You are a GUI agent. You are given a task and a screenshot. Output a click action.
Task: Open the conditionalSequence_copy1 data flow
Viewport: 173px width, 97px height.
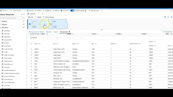point(12,73)
